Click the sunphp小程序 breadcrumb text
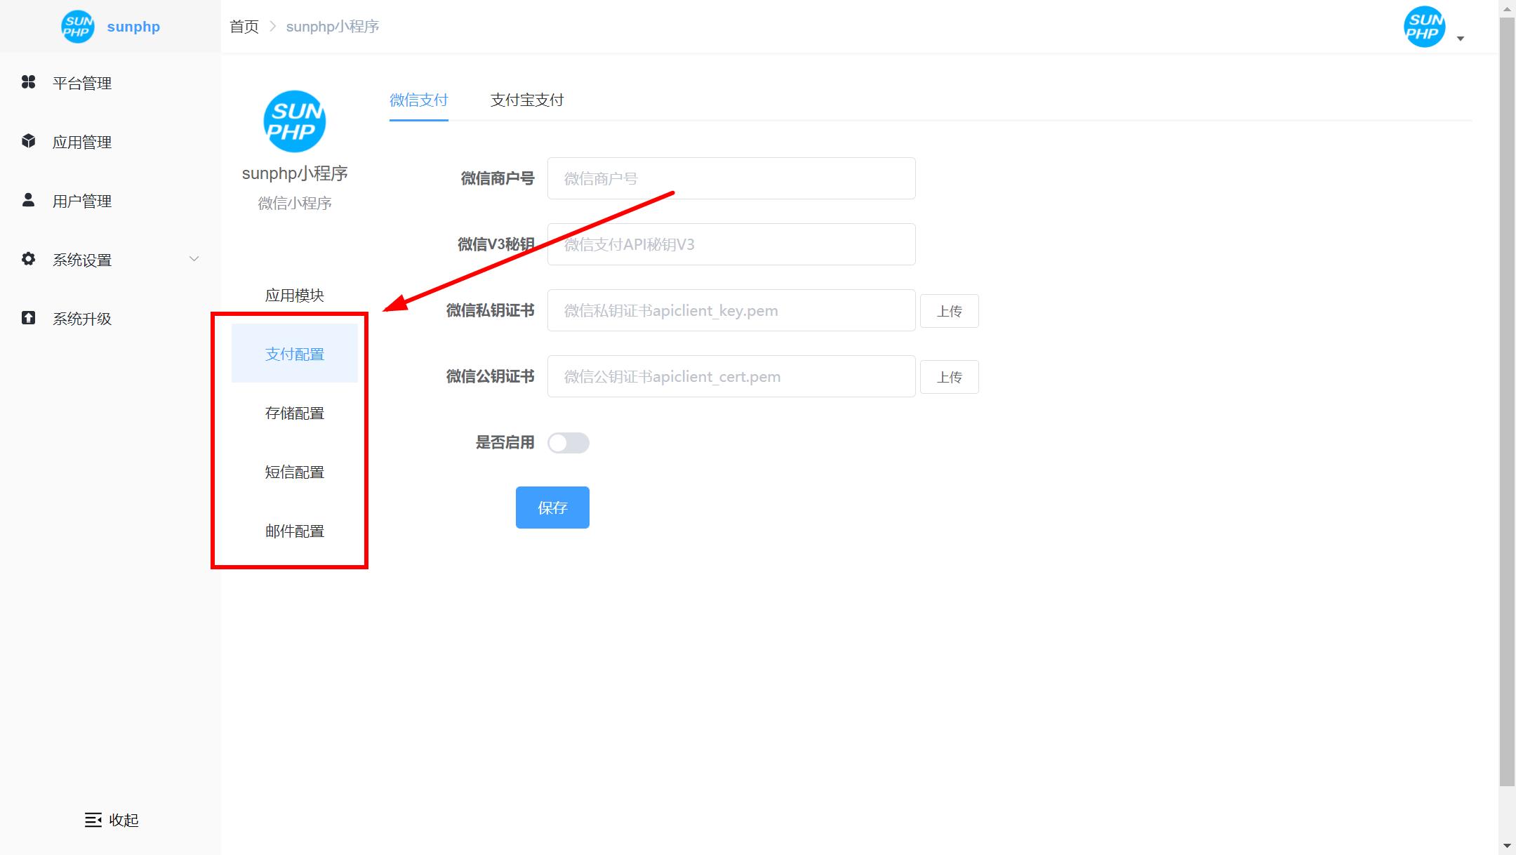Viewport: 1516px width, 855px height. [333, 27]
